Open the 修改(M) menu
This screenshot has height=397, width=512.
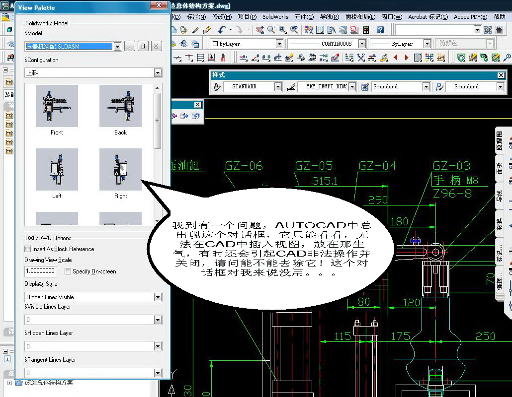[x=222, y=16]
